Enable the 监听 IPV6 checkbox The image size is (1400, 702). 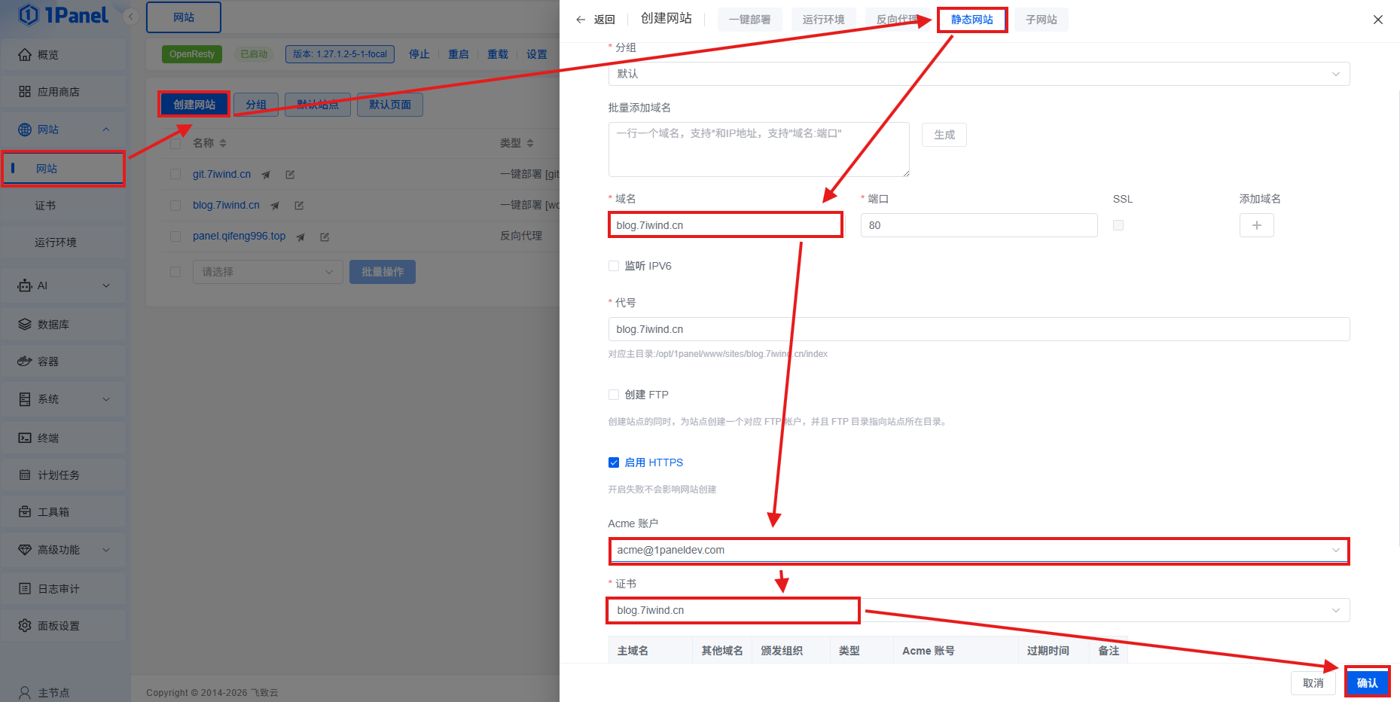click(x=614, y=266)
